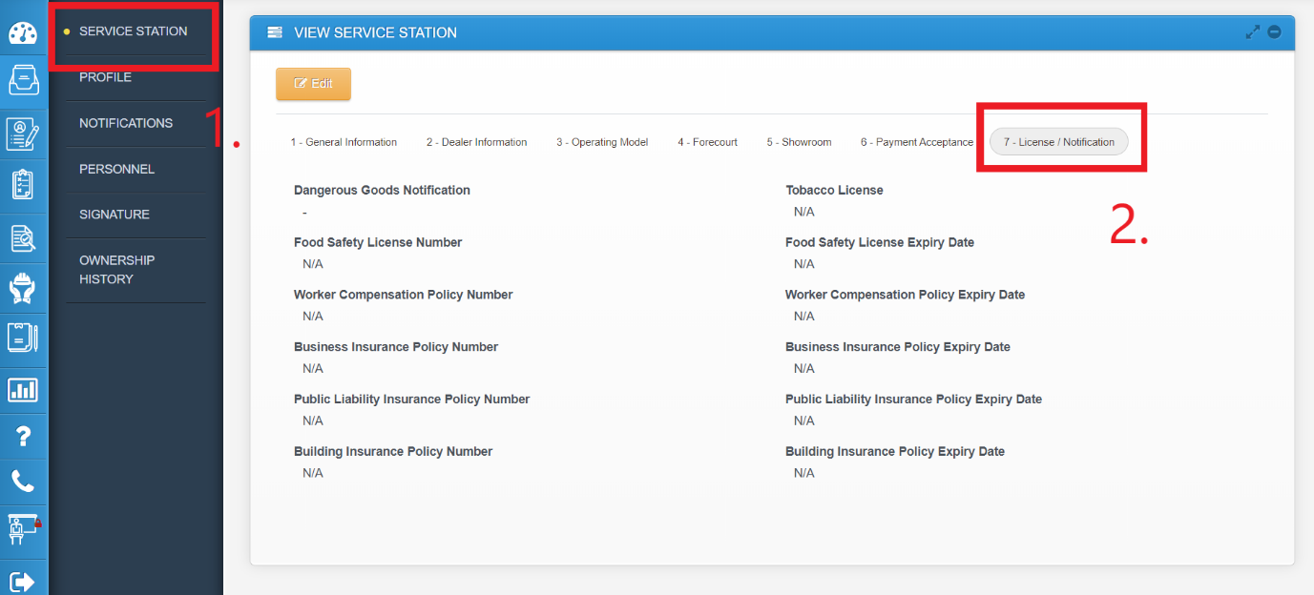Image resolution: width=1314 pixels, height=595 pixels.
Task: Open the bar chart reports icon
Action: click(x=23, y=389)
